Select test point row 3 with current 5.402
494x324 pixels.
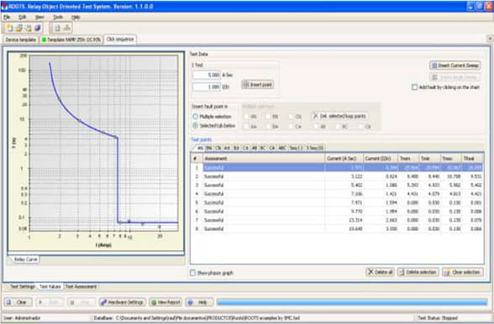(337, 186)
